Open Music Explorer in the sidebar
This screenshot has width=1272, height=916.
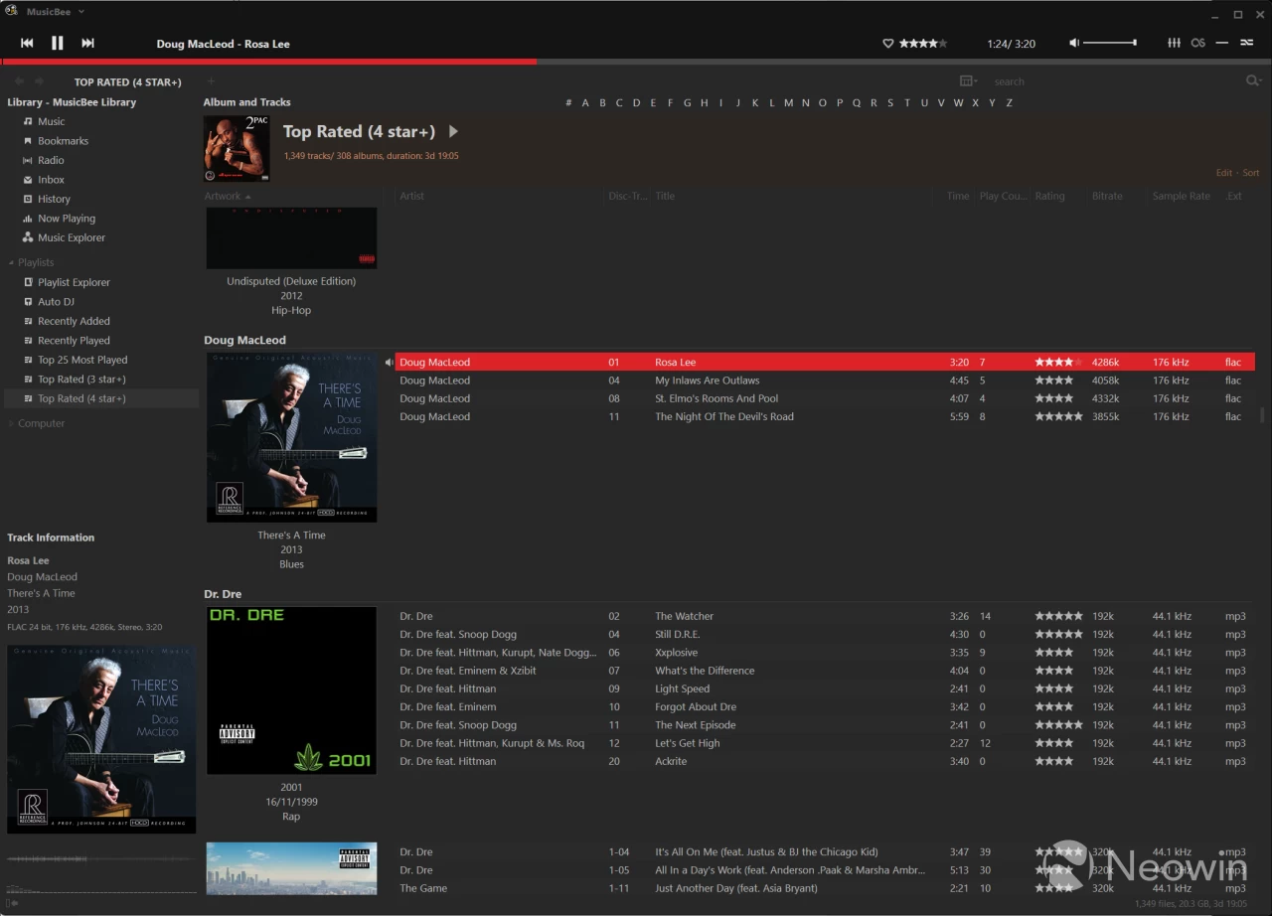pos(71,237)
